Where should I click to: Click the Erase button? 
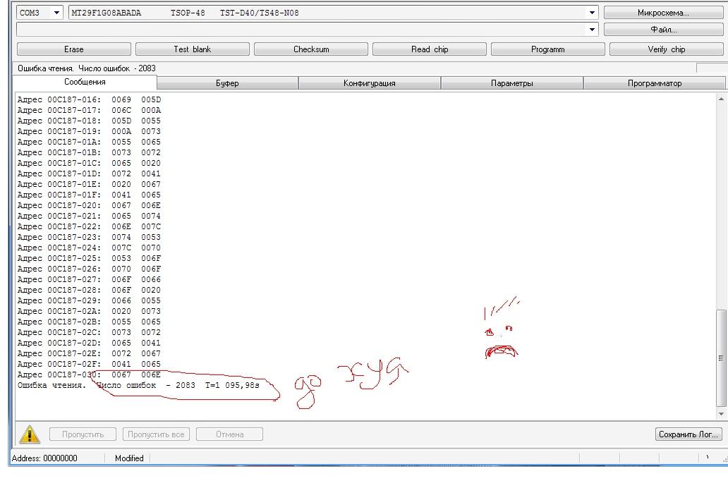74,49
